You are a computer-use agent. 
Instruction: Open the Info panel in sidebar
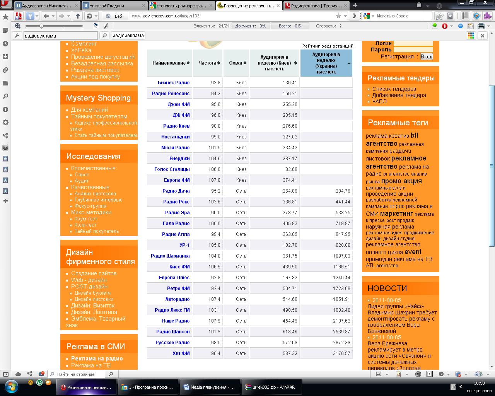click(5, 109)
